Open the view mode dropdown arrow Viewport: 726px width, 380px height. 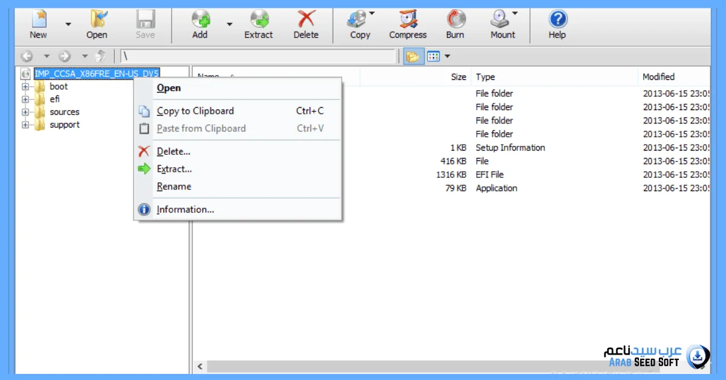click(x=448, y=56)
